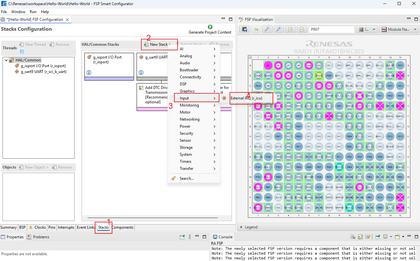
Task: Open the Connectivity submenu
Action: [x=190, y=77]
